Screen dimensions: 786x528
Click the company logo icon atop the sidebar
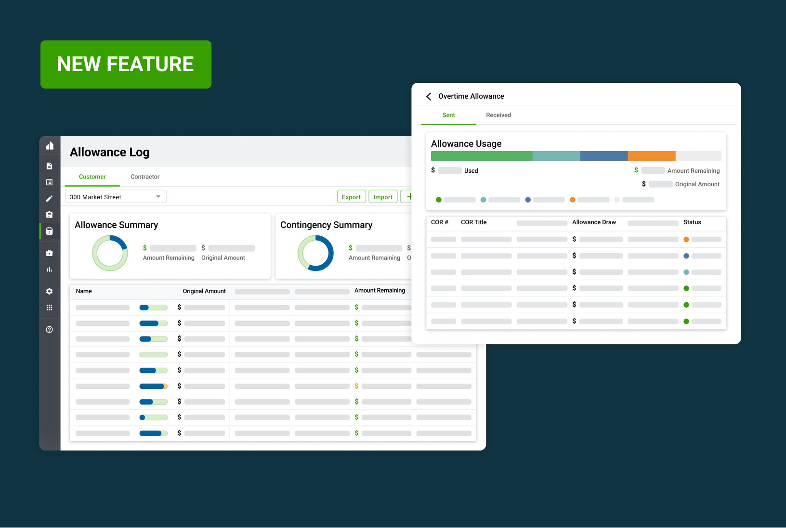(50, 145)
